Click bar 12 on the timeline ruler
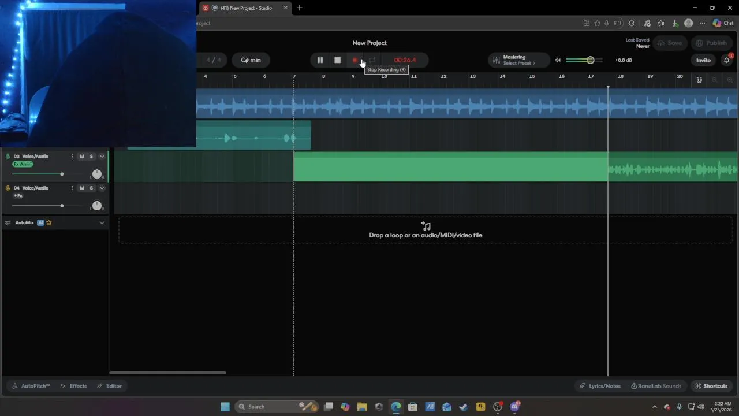This screenshot has height=416, width=739. [x=443, y=76]
